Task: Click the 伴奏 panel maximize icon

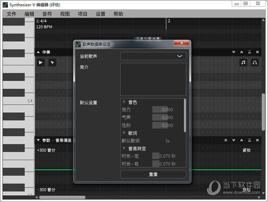Action: coord(249,52)
